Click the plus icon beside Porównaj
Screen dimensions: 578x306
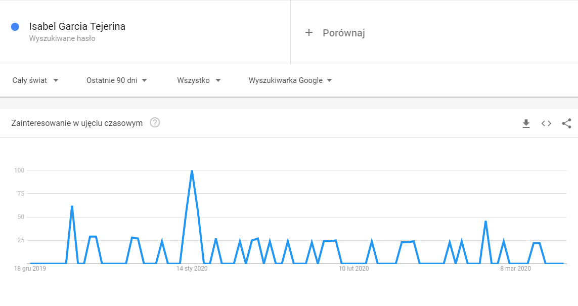[309, 33]
